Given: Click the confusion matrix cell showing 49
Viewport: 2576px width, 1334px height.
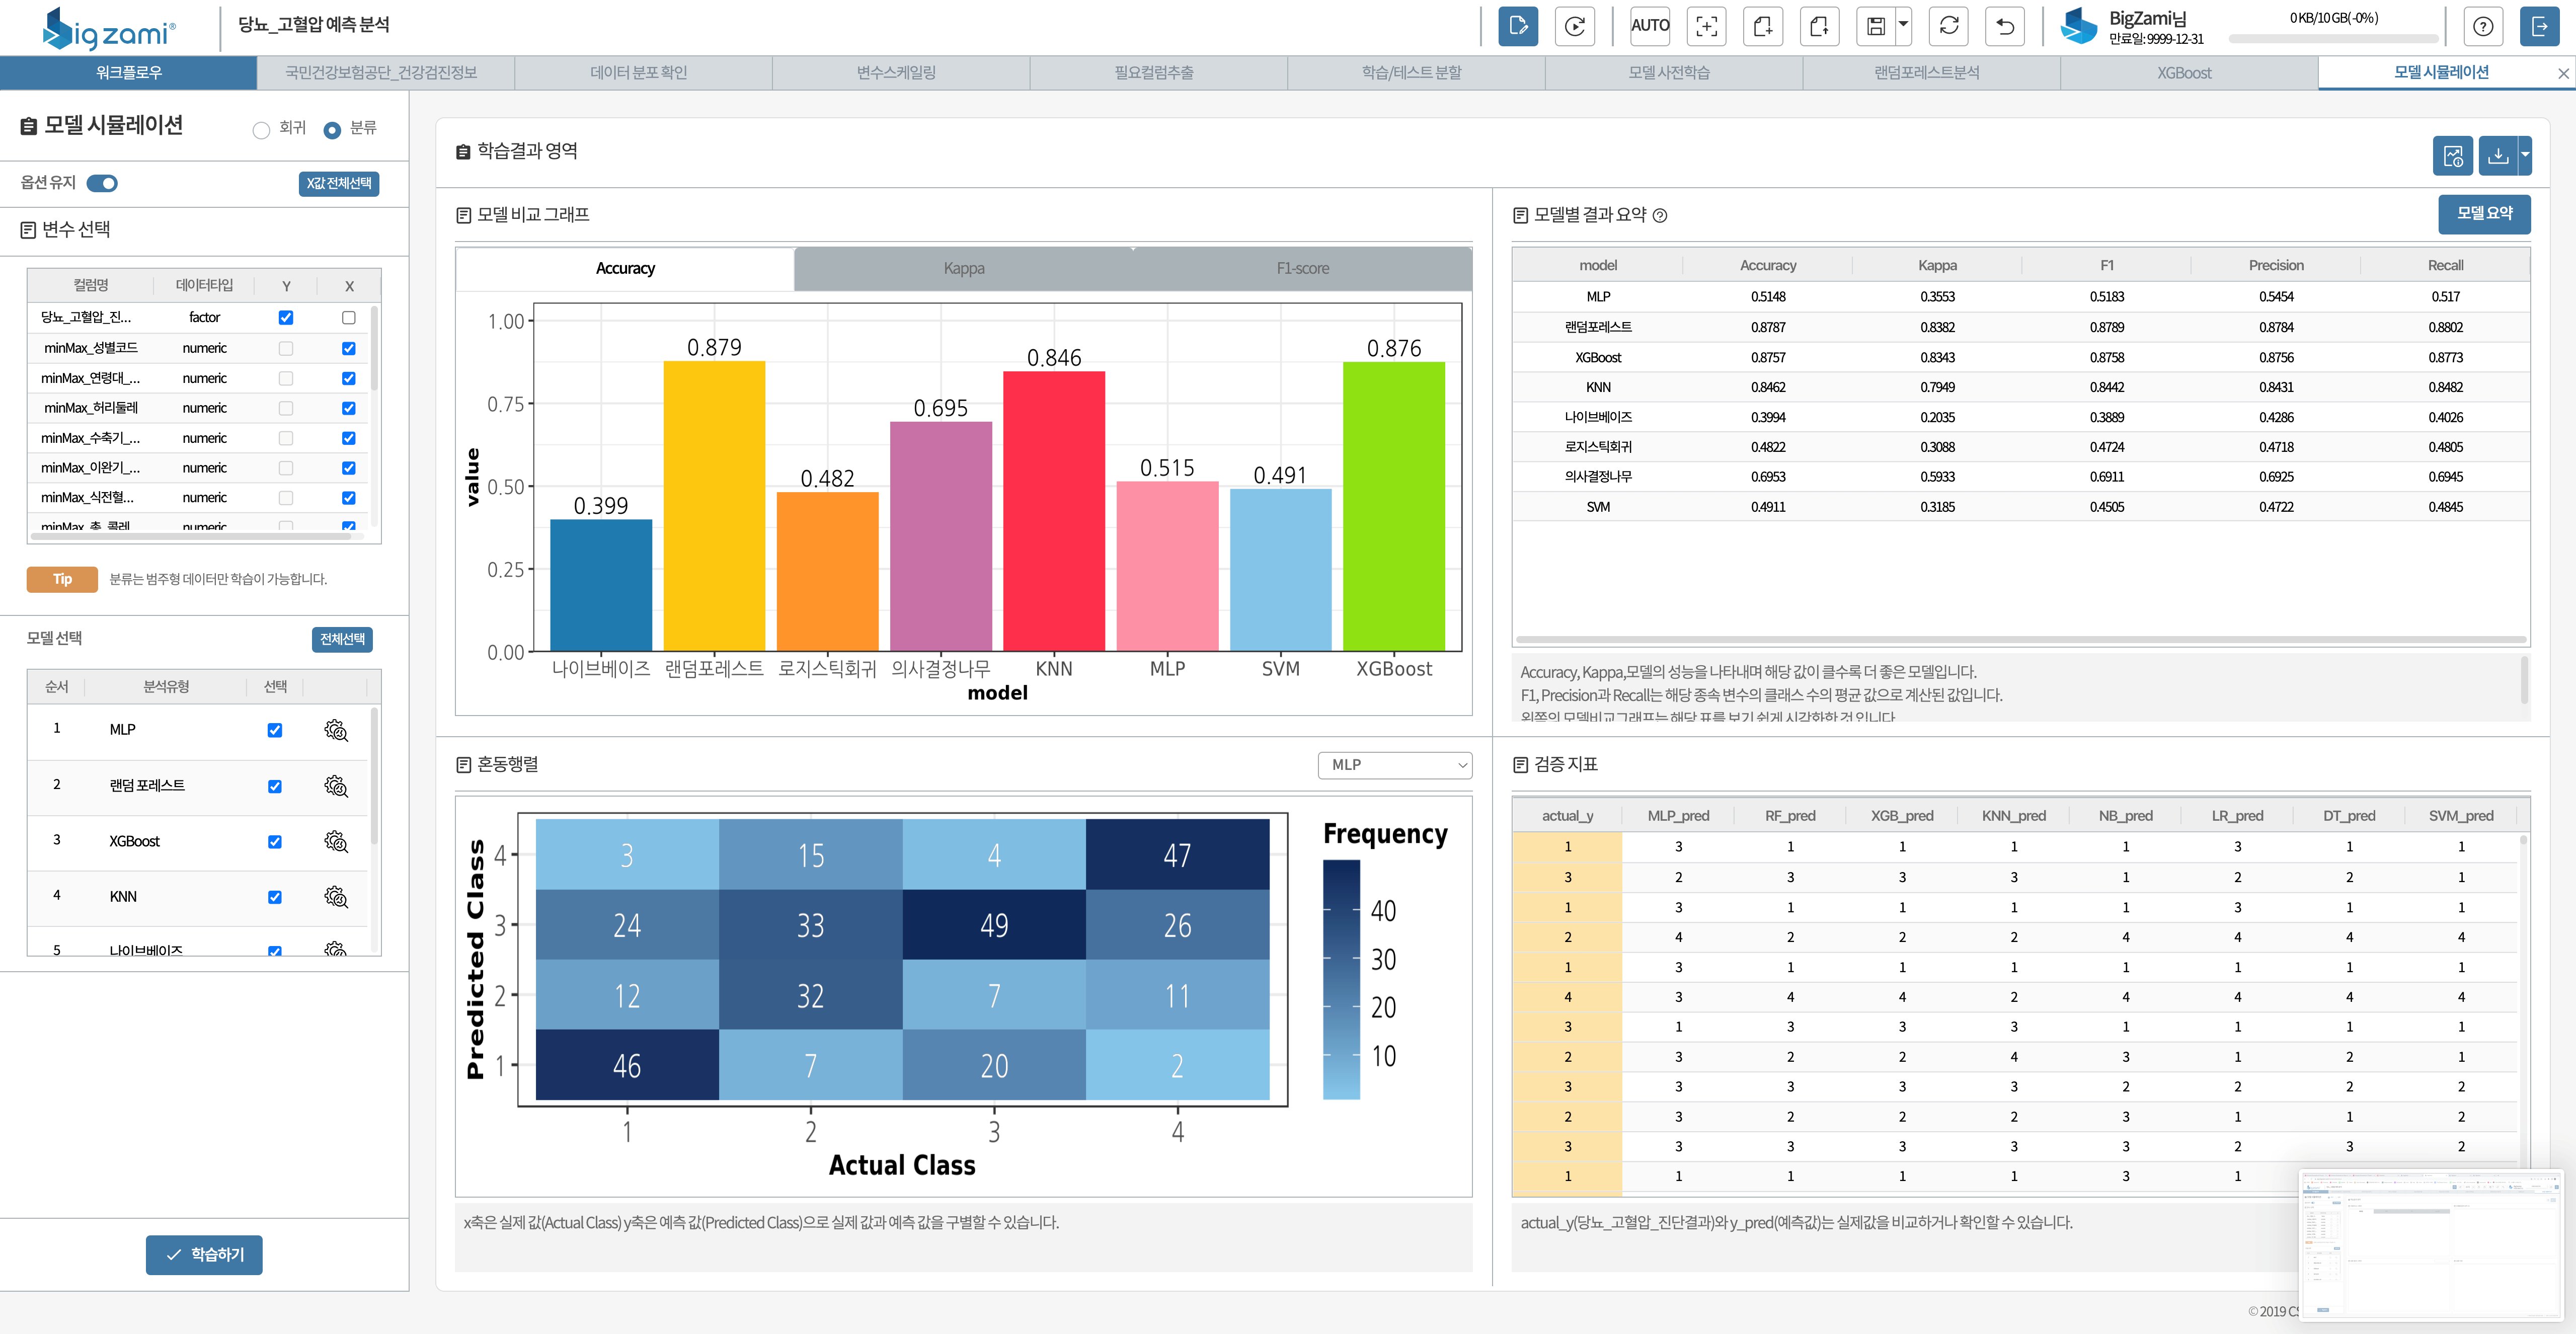Looking at the screenshot, I should click(x=994, y=925).
